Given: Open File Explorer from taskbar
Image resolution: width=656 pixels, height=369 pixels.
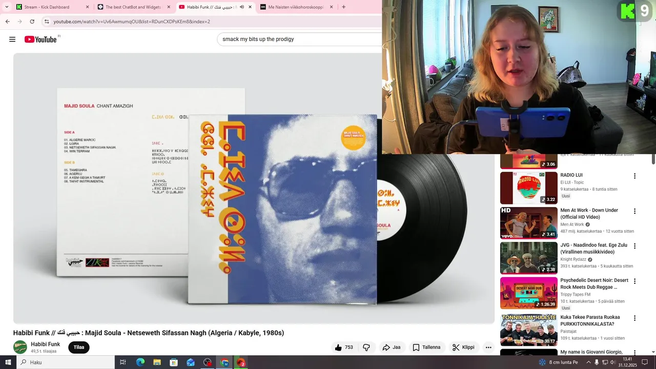Looking at the screenshot, I should (x=157, y=362).
